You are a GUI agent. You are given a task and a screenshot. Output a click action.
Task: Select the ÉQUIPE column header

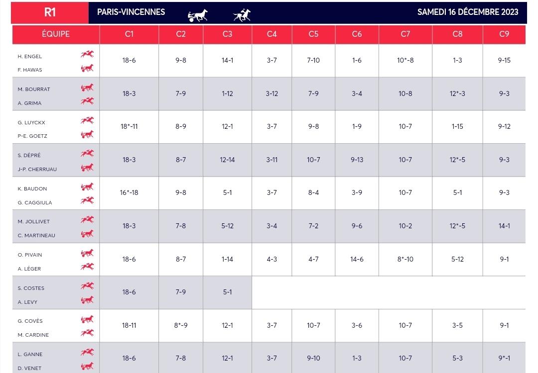coord(56,34)
